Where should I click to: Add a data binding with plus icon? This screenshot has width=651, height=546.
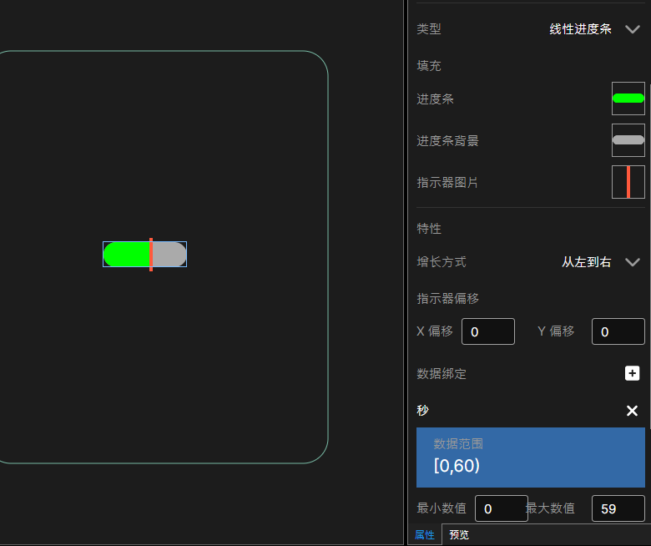[x=632, y=373]
